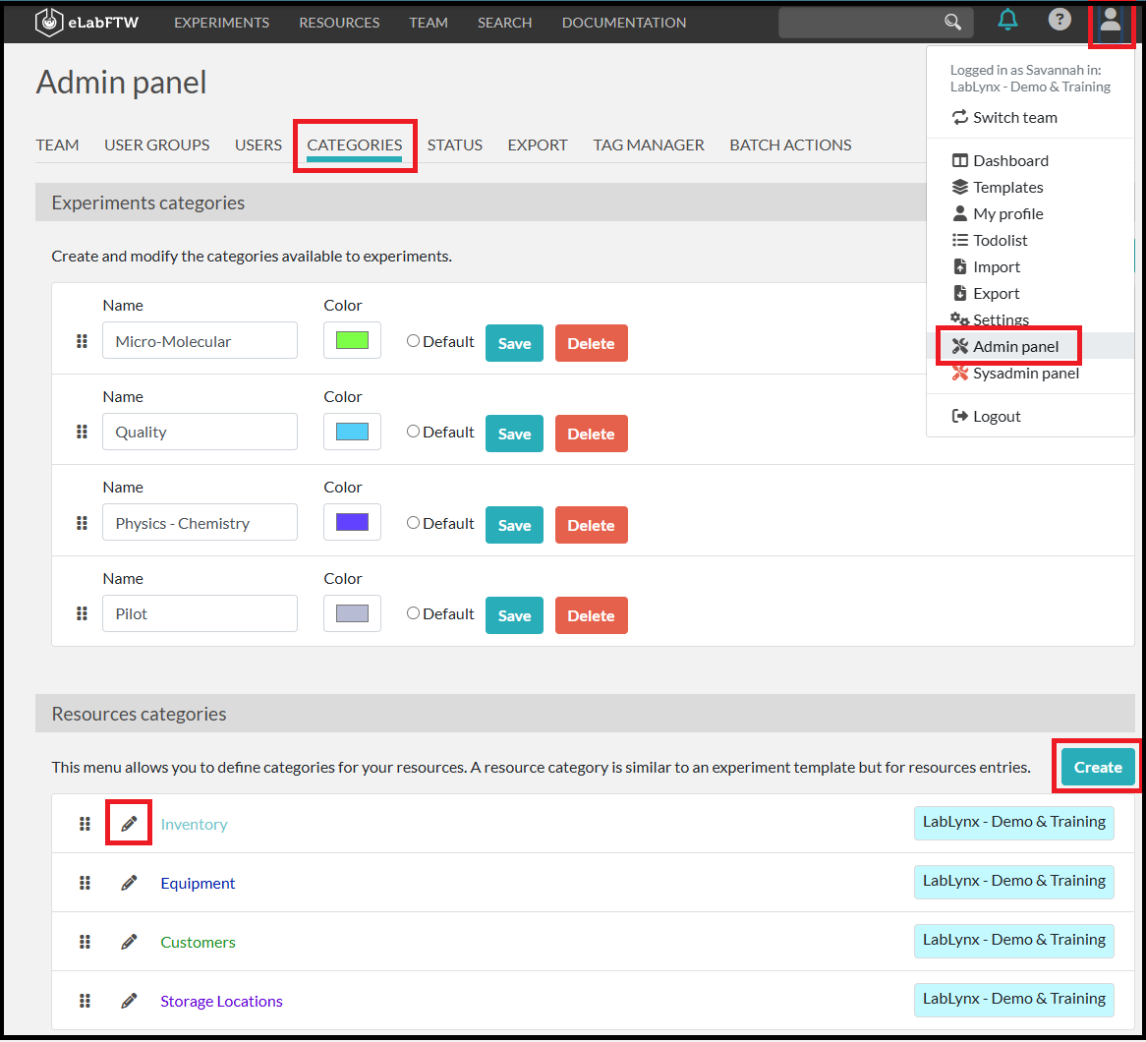Click Switch team in user menu

pyautogui.click(x=1014, y=117)
